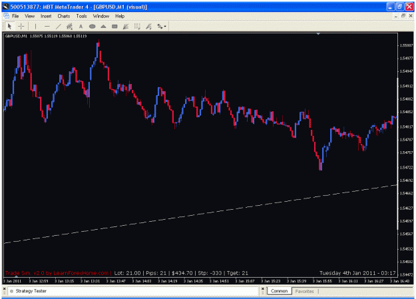Select the rectangle shape tool
This screenshot has width=416, height=299.
point(114,26)
